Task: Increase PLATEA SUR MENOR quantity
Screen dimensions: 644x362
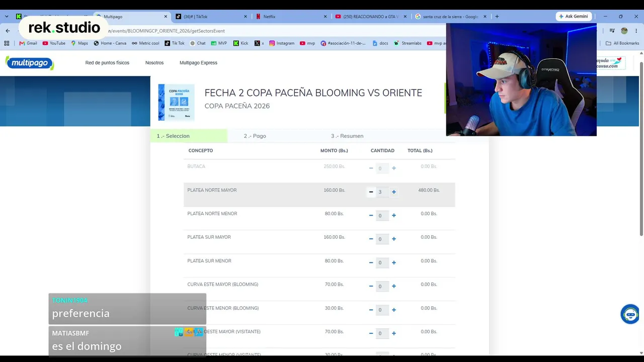Action: (x=394, y=262)
